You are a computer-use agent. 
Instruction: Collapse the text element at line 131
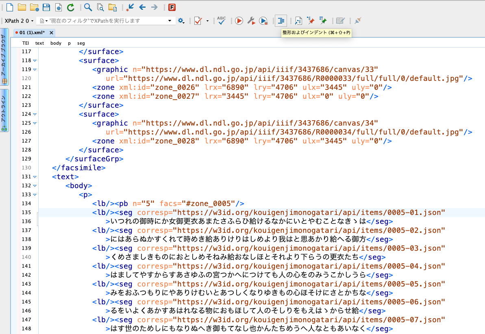(35, 177)
